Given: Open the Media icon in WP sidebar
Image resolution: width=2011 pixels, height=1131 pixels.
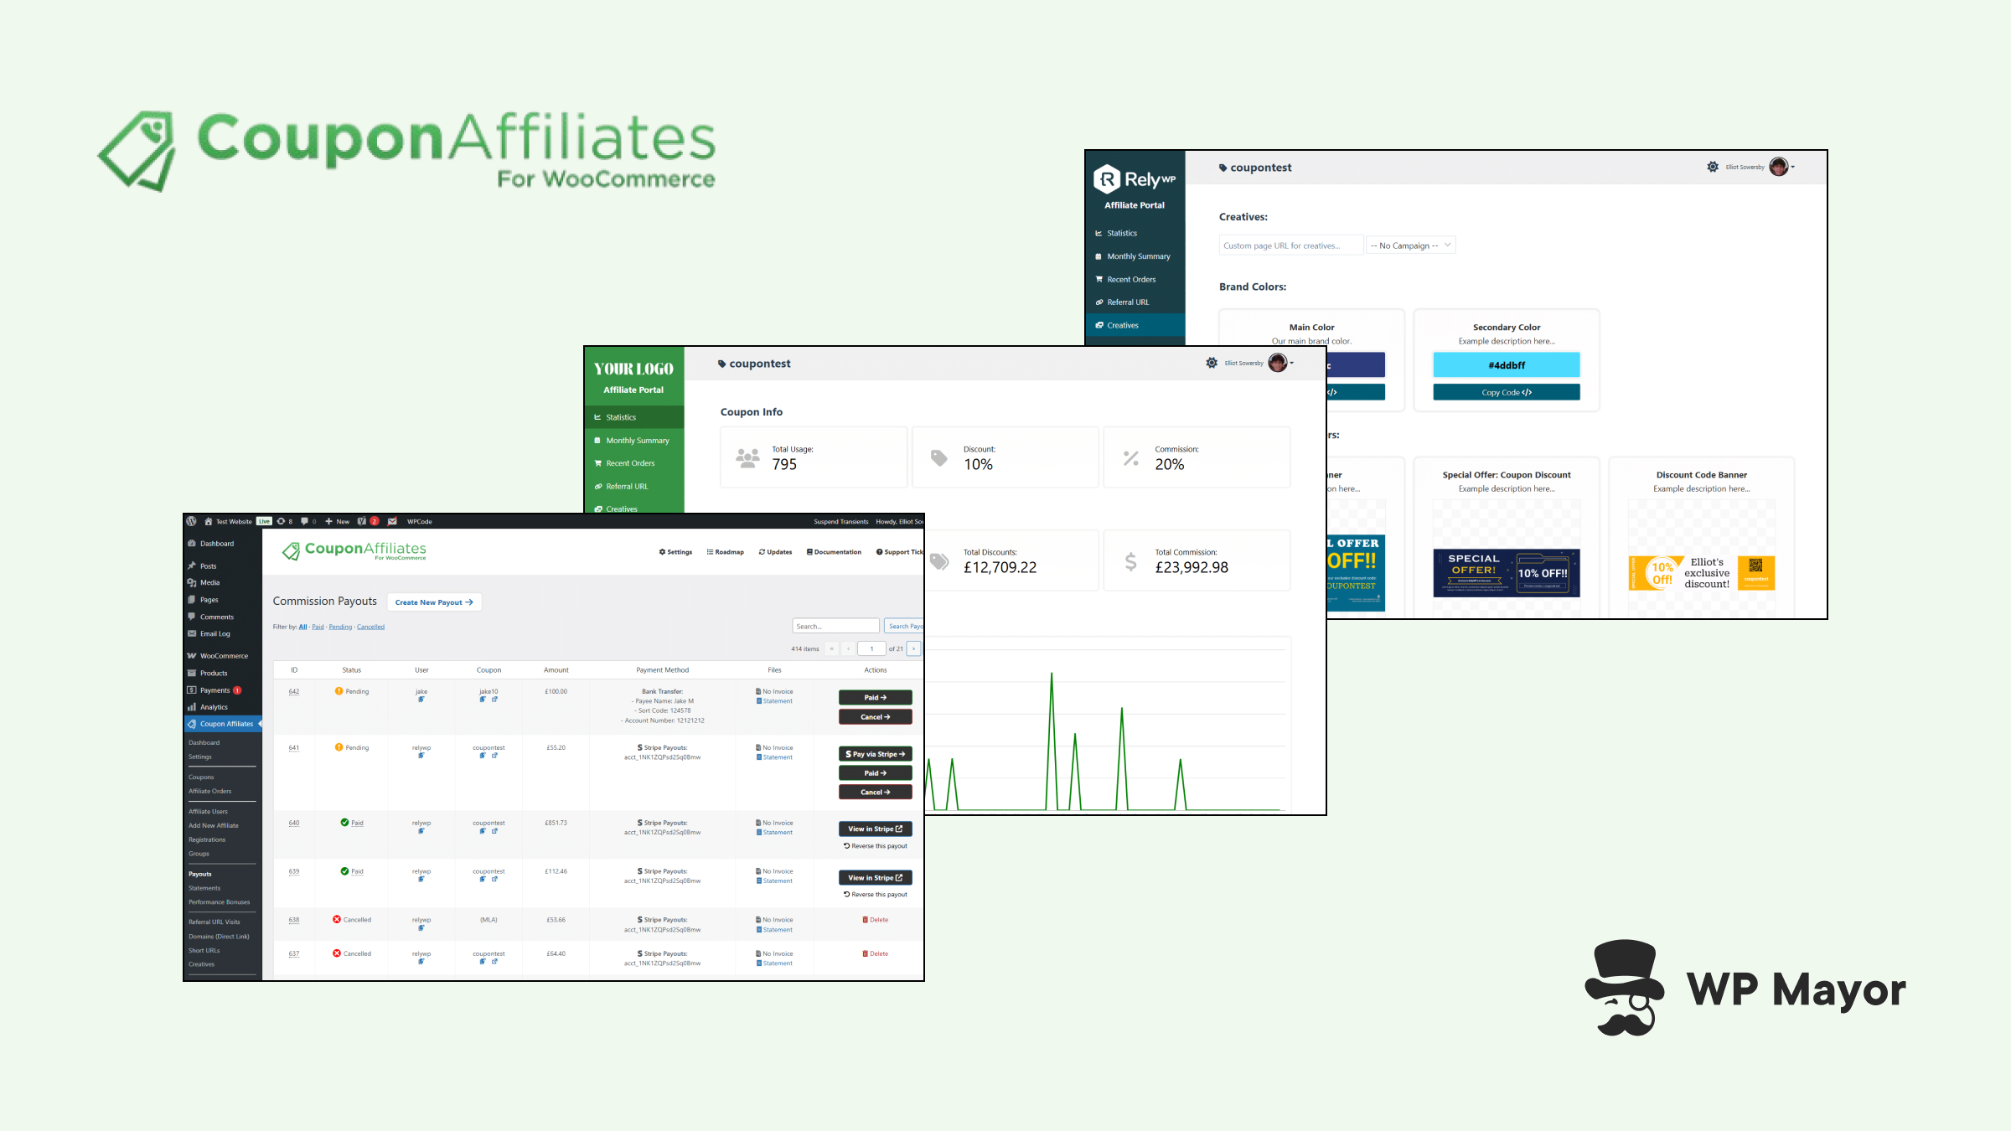Looking at the screenshot, I should point(192,582).
